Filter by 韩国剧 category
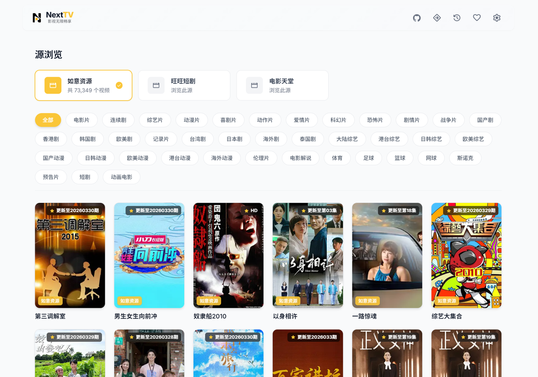 [x=87, y=139]
